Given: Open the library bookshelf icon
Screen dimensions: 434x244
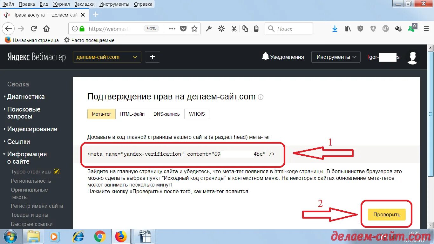Looking at the screenshot, I should point(348,29).
